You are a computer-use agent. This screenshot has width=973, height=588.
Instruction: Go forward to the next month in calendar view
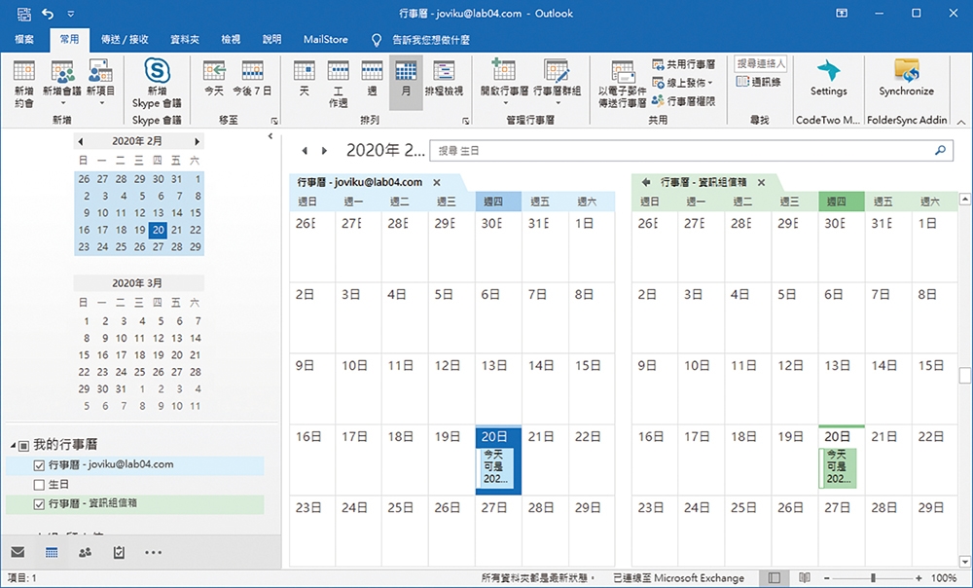click(324, 150)
